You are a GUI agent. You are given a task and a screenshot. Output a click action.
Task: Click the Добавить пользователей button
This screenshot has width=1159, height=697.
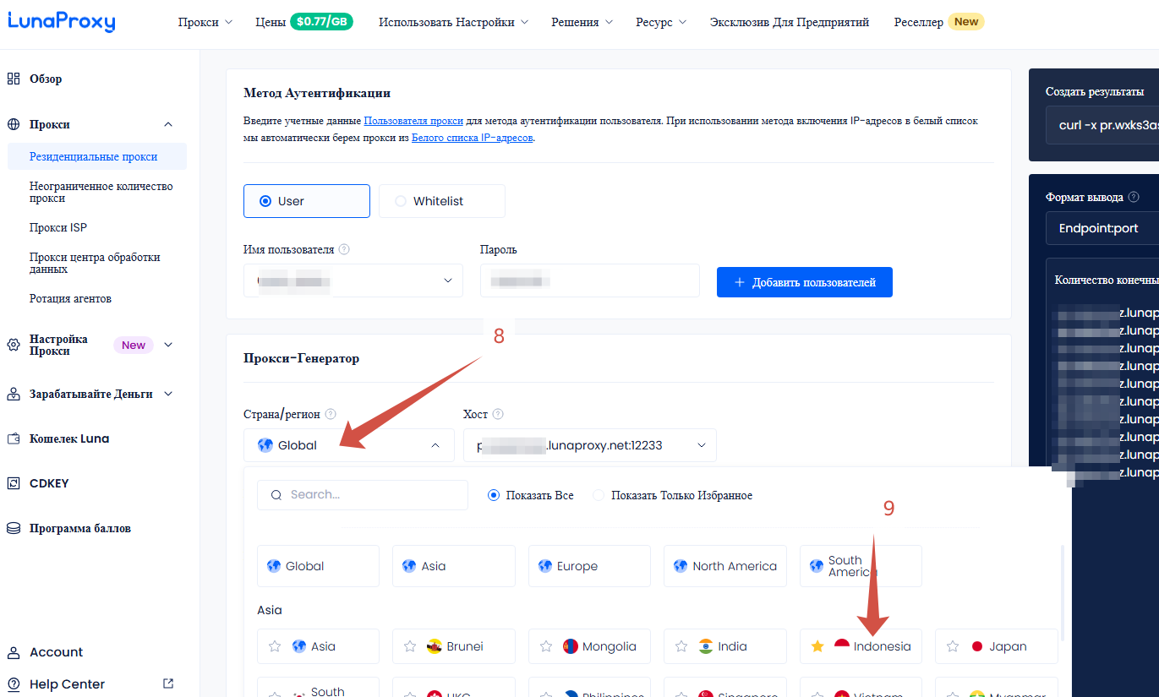coord(804,282)
